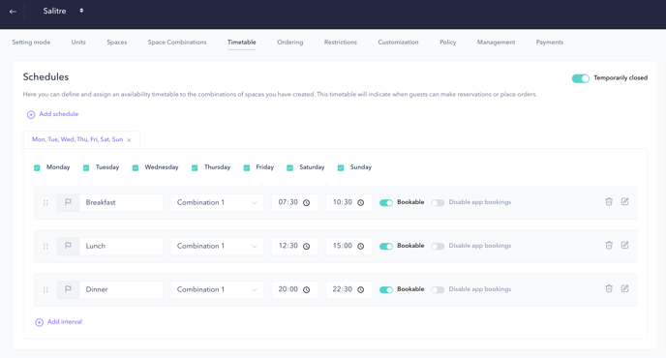Click the Add schedule link
666x358 pixels.
click(x=59, y=114)
